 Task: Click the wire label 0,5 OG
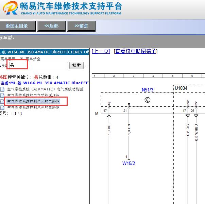pos(188,130)
